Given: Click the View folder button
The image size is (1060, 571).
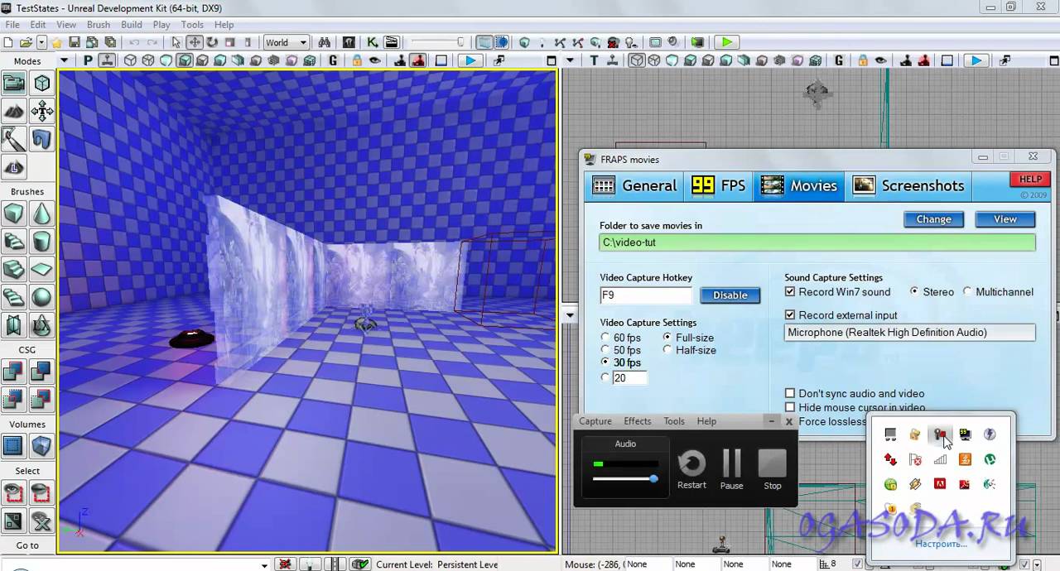Looking at the screenshot, I should tap(1005, 219).
